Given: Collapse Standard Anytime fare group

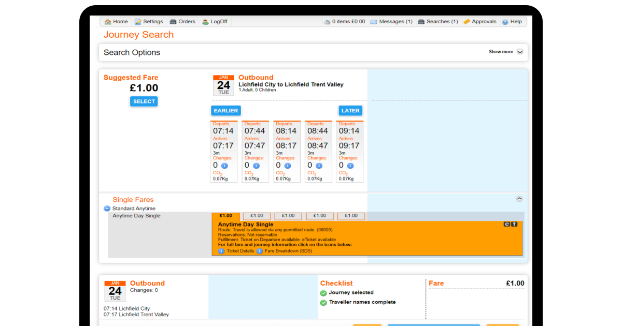Looking at the screenshot, I should pyautogui.click(x=107, y=209).
